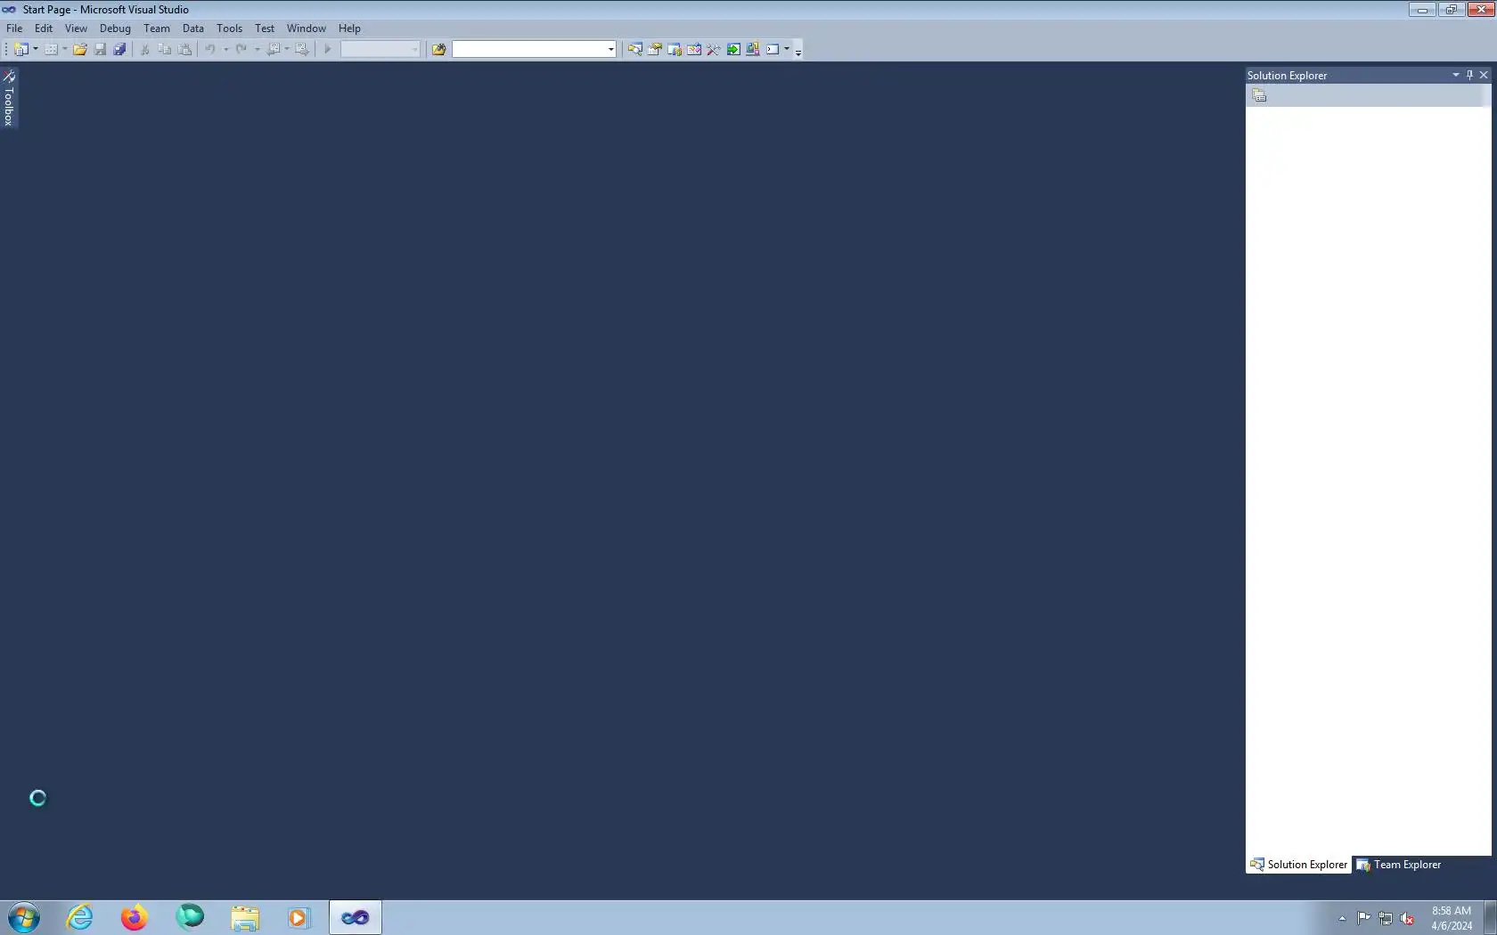This screenshot has width=1497, height=935.
Task: Open the File menu
Action: [14, 28]
